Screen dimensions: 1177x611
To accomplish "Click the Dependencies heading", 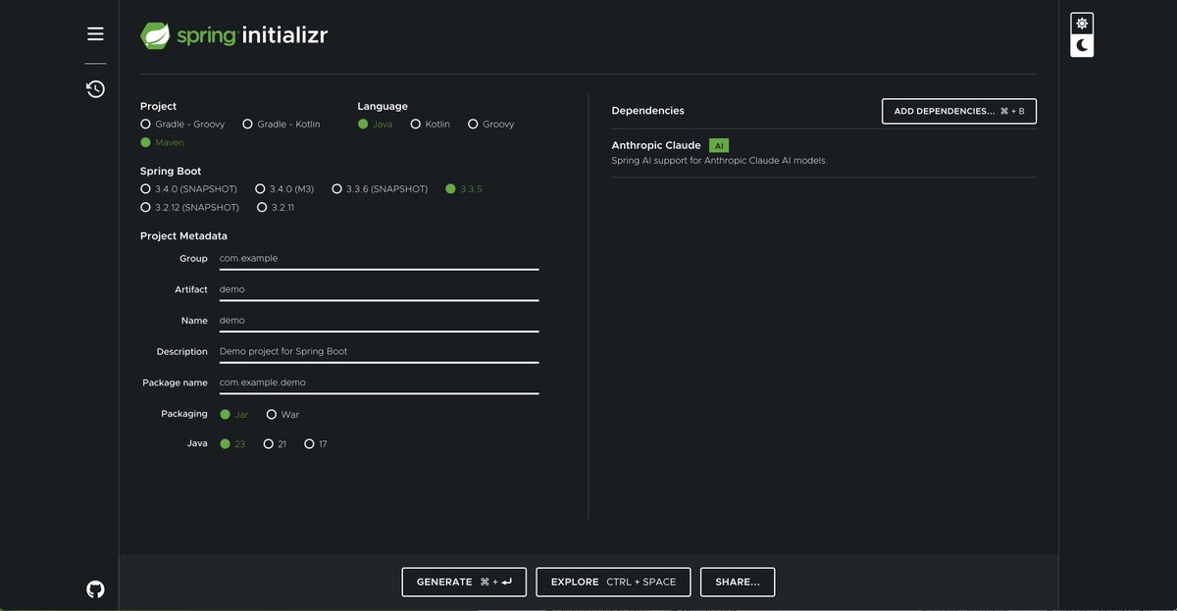I will click(647, 111).
